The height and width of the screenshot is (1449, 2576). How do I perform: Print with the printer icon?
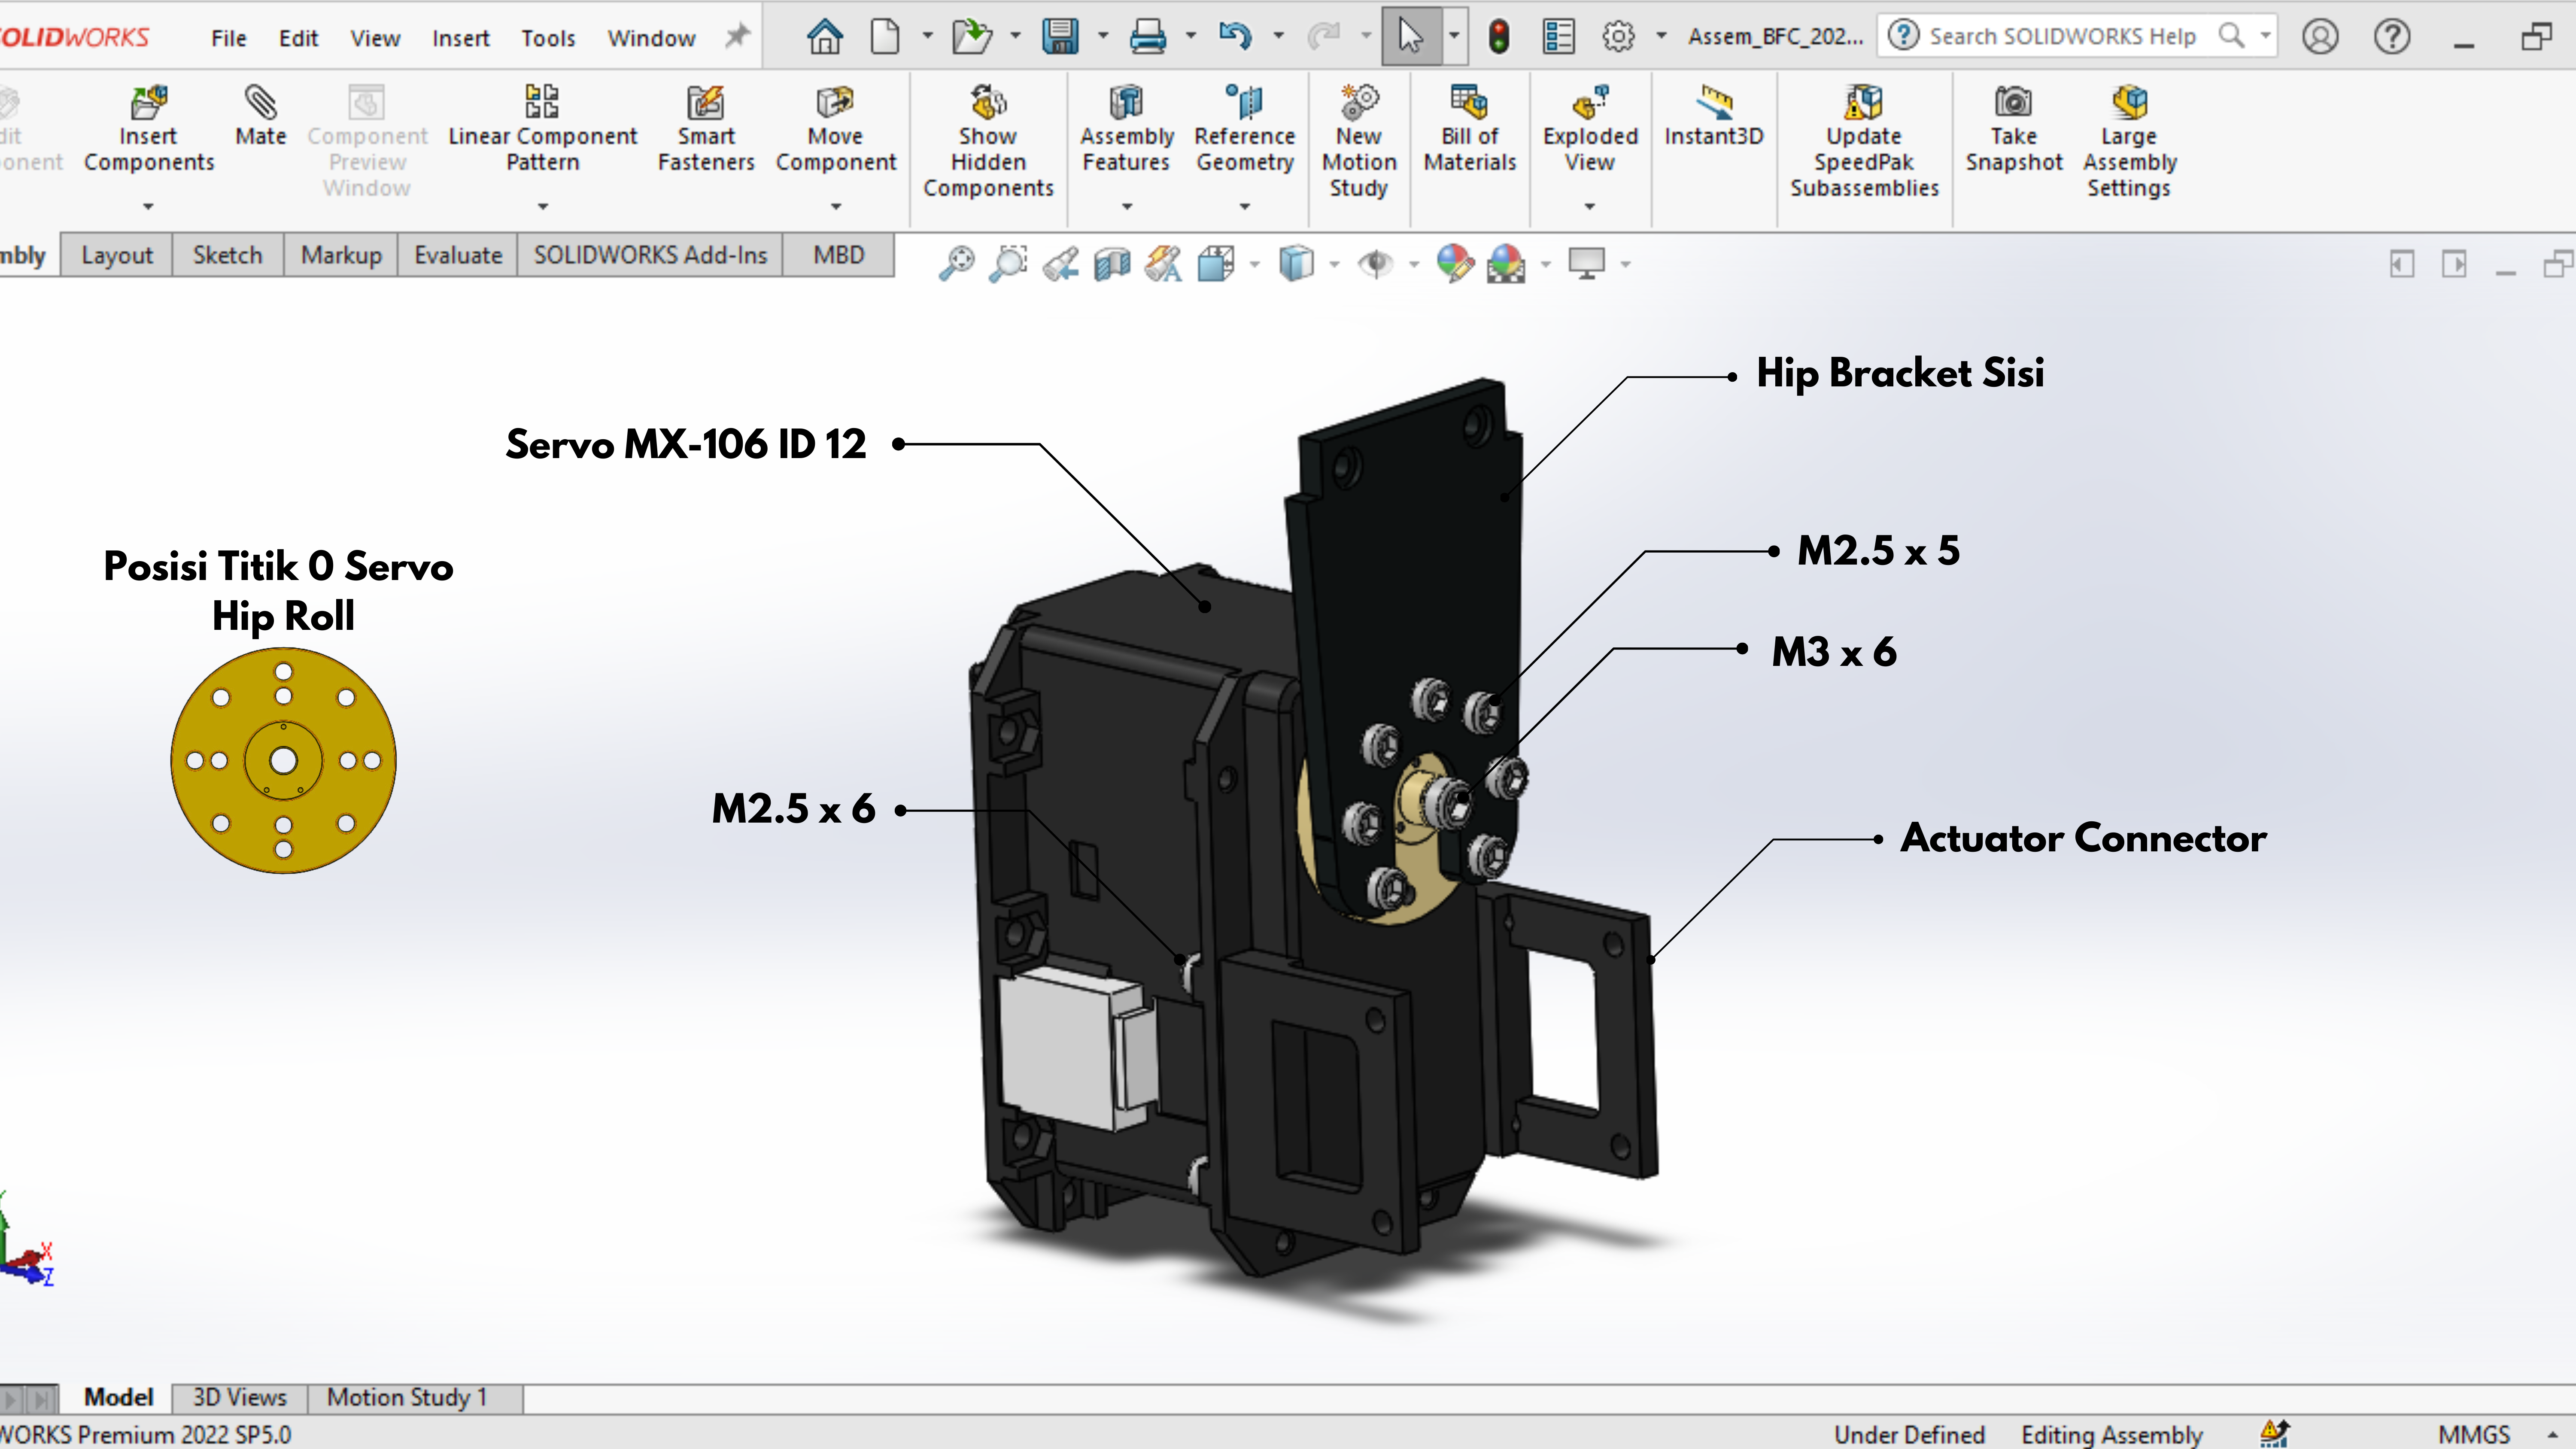click(1147, 37)
